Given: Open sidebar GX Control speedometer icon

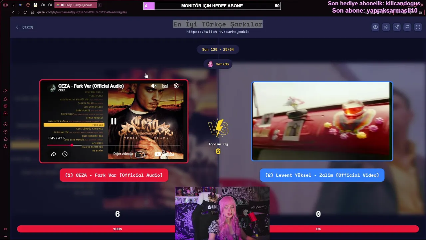Looking at the screenshot, I should click(x=5, y=91).
